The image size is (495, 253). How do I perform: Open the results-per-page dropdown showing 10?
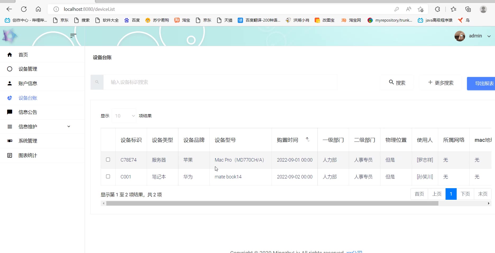[x=124, y=116]
